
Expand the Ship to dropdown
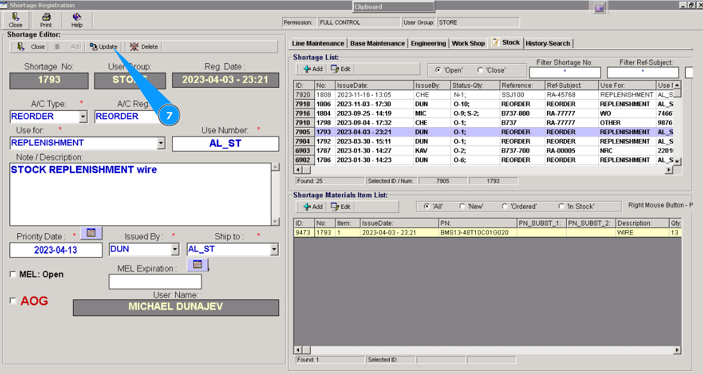(274, 249)
